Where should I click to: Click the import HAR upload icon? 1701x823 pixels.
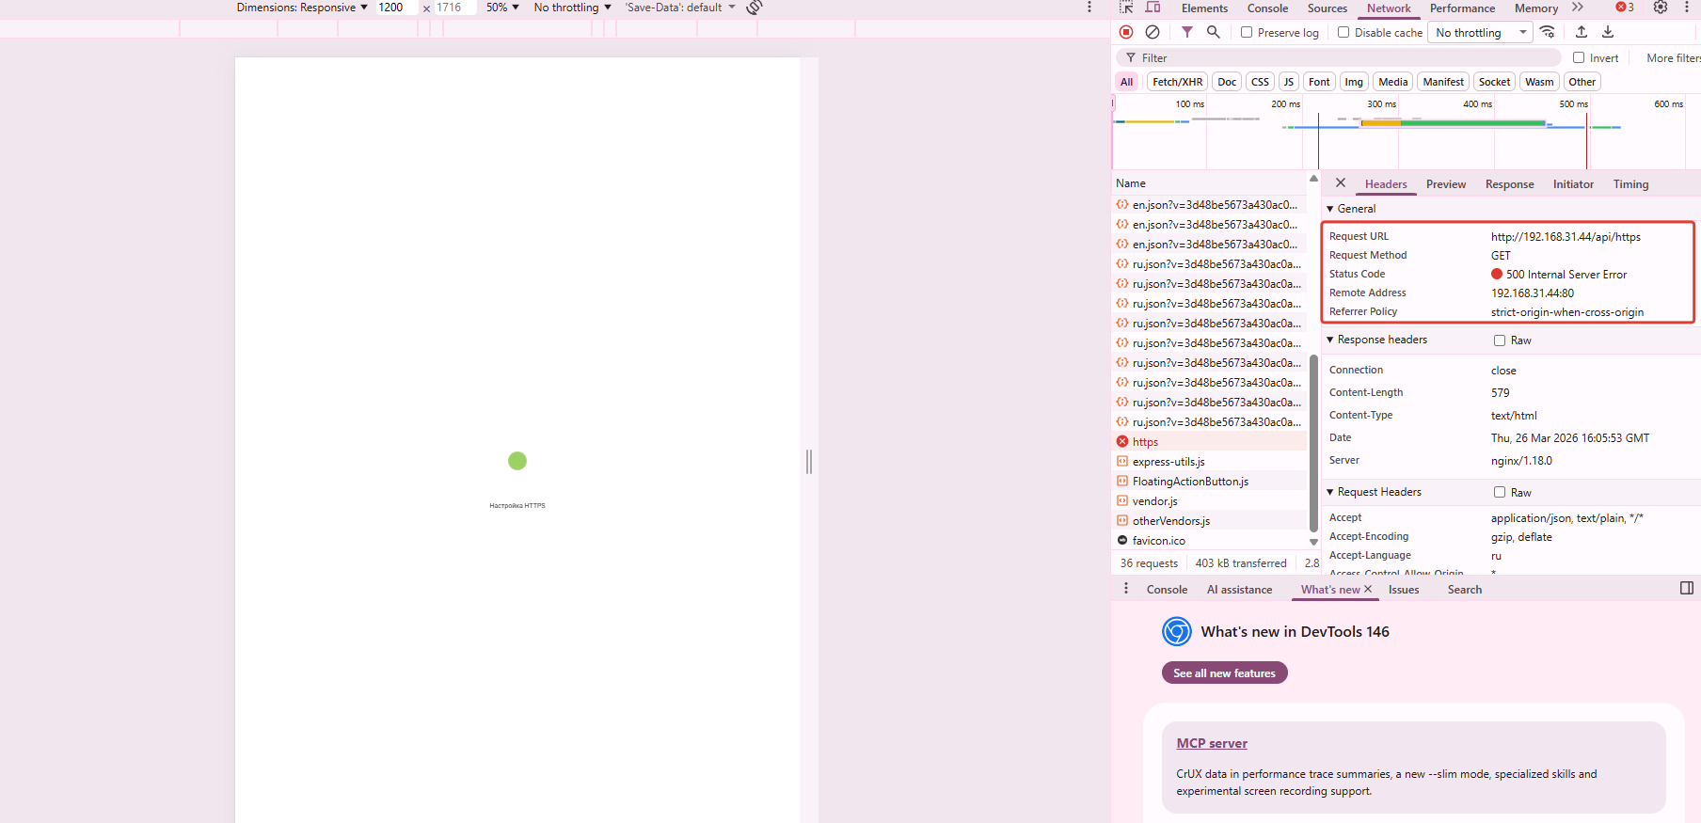pos(1582,32)
